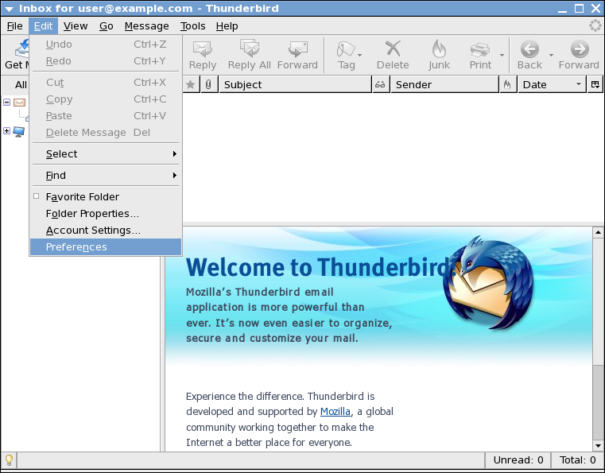
Task: Click the message pane scrollbar down arrow
Action: click(x=598, y=446)
